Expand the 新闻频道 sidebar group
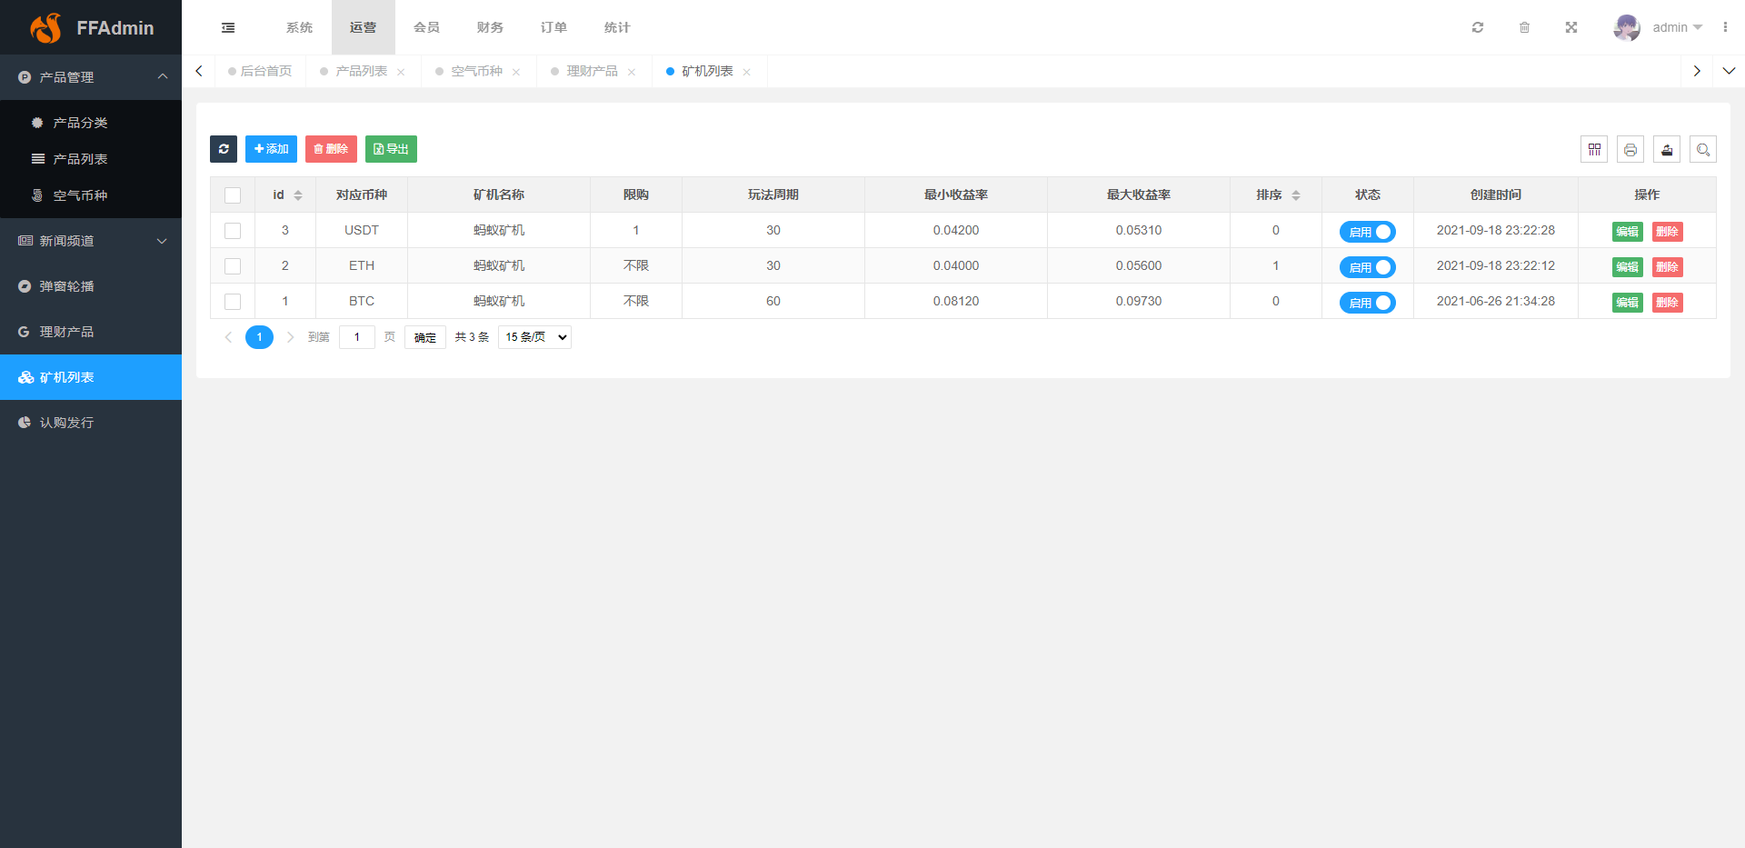The height and width of the screenshot is (848, 1745). pos(91,241)
